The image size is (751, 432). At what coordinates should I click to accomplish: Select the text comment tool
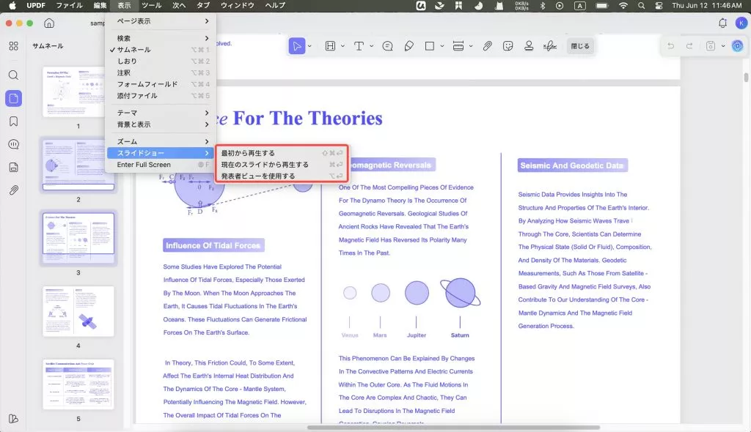click(x=359, y=46)
